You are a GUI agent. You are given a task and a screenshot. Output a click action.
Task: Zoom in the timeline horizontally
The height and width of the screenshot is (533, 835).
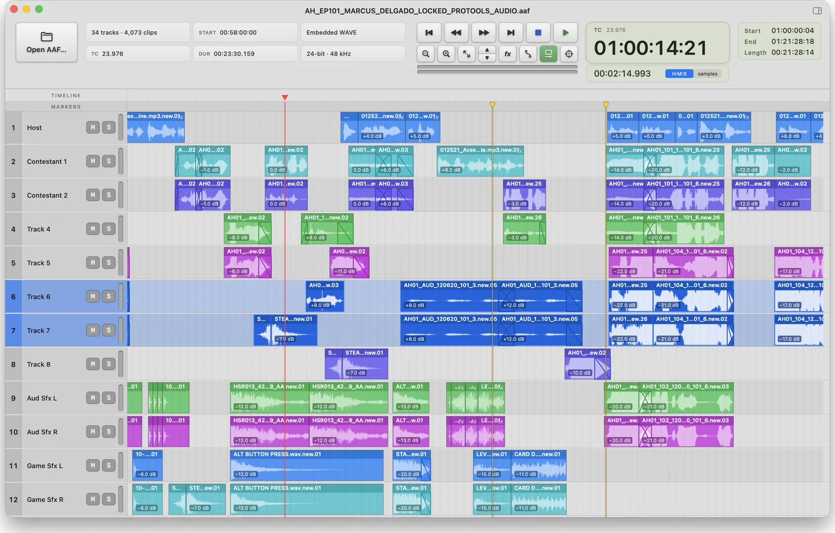[446, 54]
